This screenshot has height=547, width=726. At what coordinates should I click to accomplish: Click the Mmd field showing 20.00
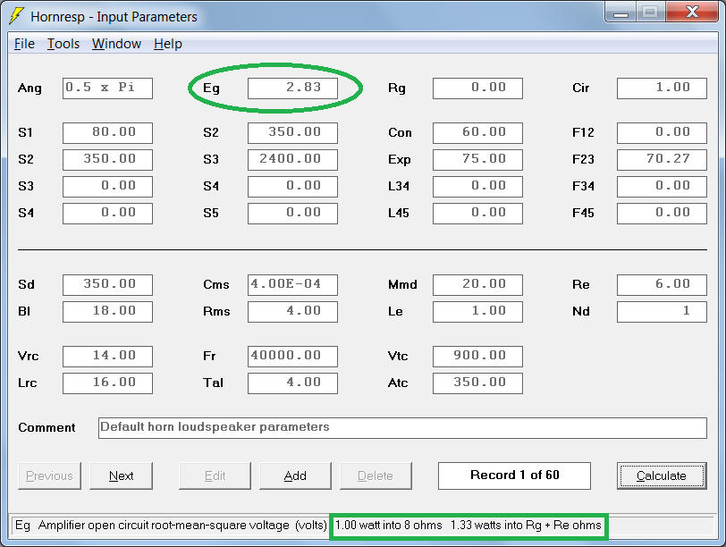point(477,284)
